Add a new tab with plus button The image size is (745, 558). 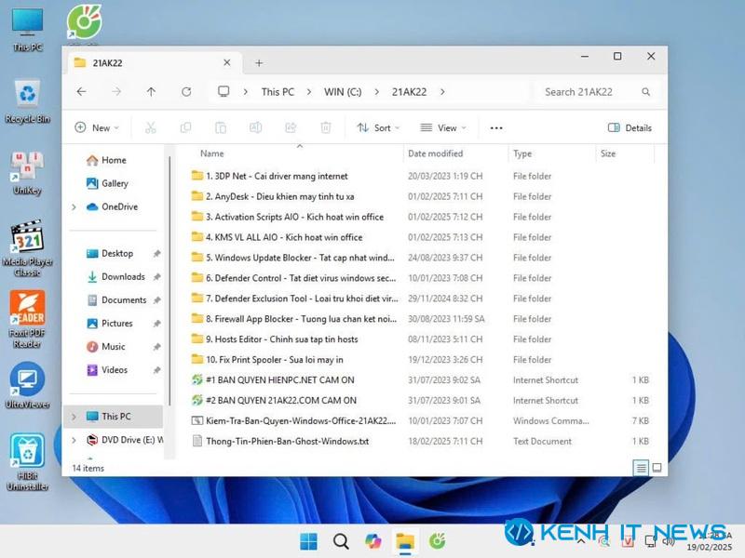259,63
